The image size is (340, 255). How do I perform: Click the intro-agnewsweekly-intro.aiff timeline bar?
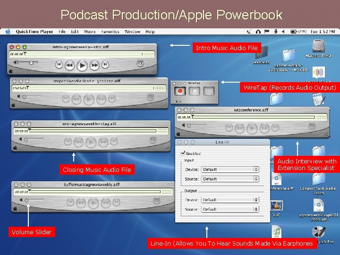click(83, 54)
